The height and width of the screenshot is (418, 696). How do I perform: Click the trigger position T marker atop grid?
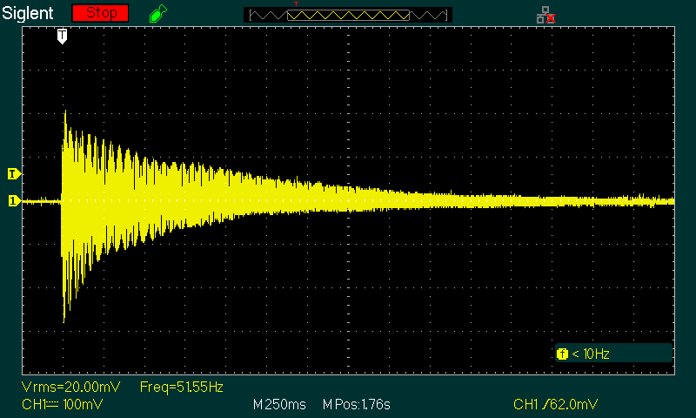pos(62,36)
